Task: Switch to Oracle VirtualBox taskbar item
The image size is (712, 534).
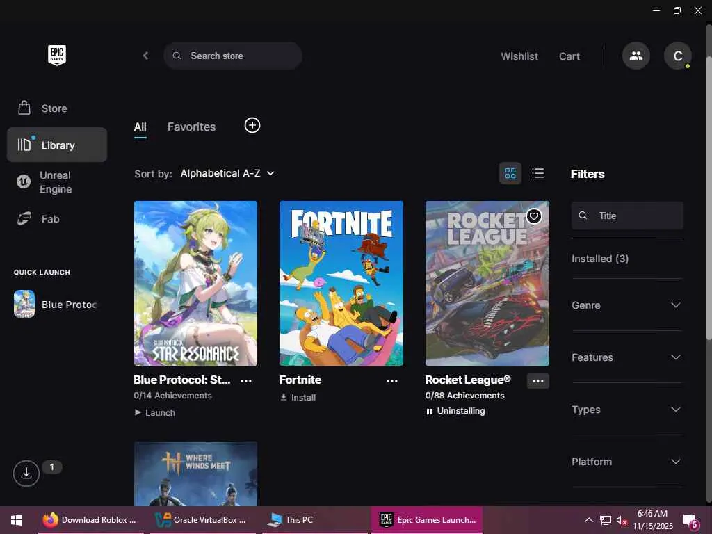Action: [202, 520]
